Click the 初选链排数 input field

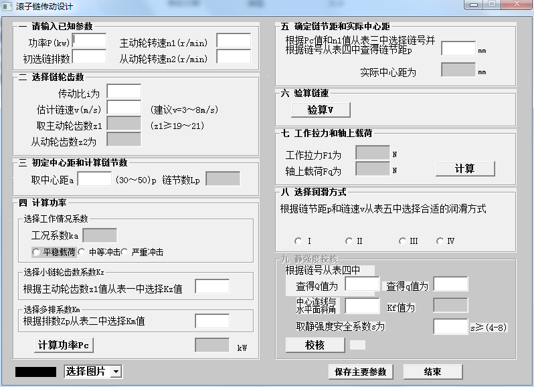pyautogui.click(x=89, y=56)
